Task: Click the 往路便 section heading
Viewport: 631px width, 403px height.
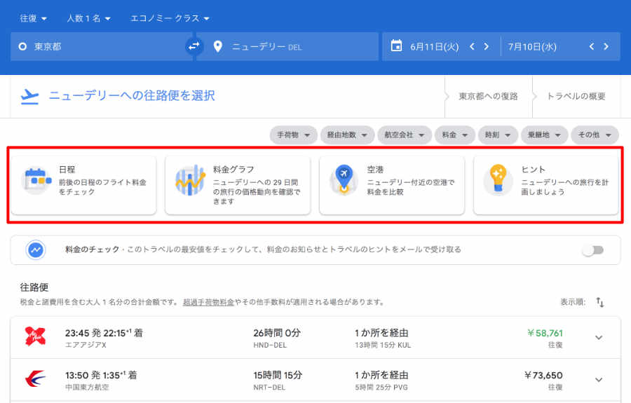Action: (34, 287)
